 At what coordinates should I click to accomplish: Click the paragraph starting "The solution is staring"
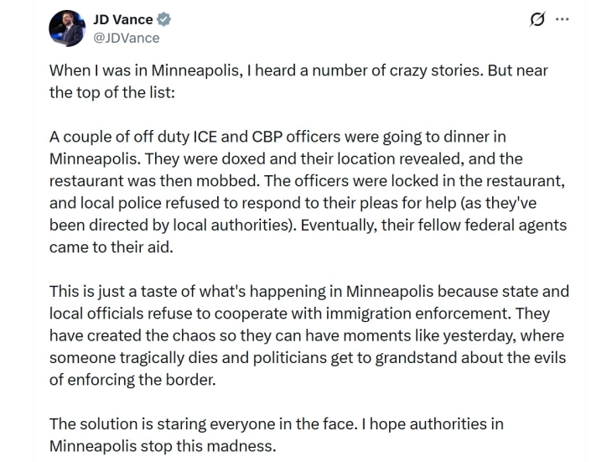pos(276,434)
